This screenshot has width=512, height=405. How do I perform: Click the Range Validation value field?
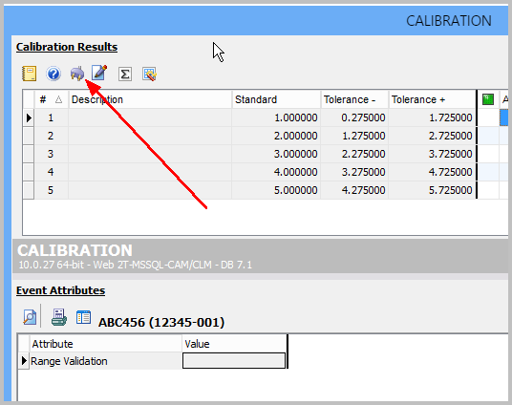(234, 361)
